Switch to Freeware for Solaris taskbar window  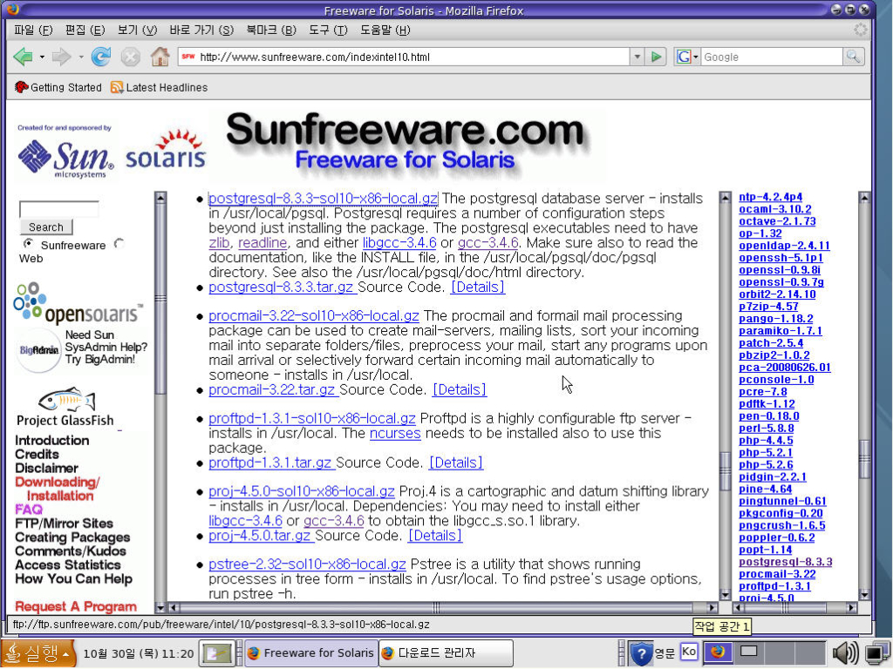point(311,653)
